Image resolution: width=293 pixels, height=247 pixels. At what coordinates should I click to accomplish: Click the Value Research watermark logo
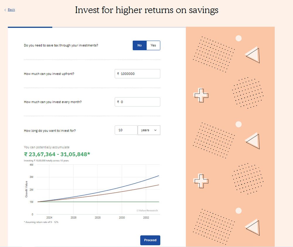point(147,210)
